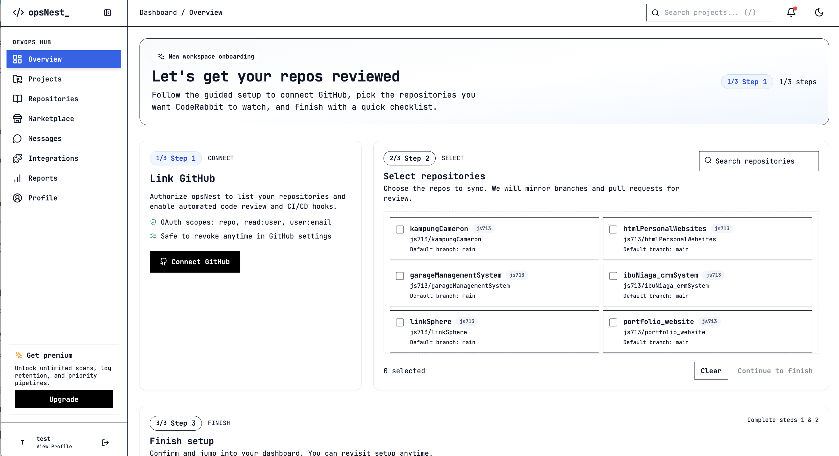Enable the portfolio_website checkbox

tap(613, 322)
